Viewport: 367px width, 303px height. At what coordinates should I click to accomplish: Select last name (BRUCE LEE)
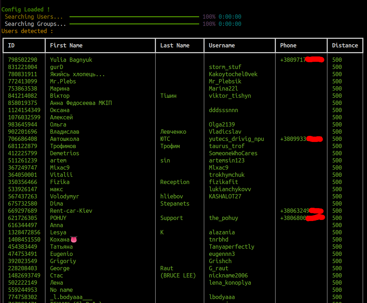(178, 276)
